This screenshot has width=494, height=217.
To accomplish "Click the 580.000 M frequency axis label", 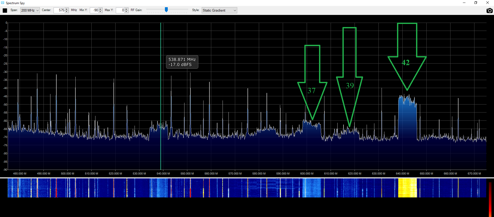I will coord(259,173).
